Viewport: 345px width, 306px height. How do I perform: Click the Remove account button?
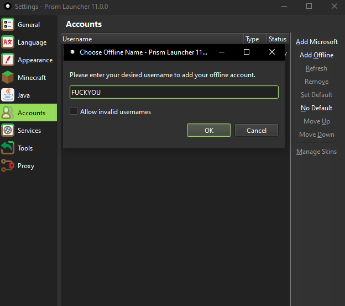click(x=316, y=82)
